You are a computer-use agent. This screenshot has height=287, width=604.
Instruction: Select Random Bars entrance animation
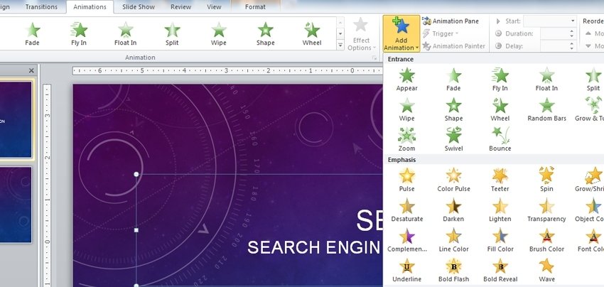click(546, 109)
